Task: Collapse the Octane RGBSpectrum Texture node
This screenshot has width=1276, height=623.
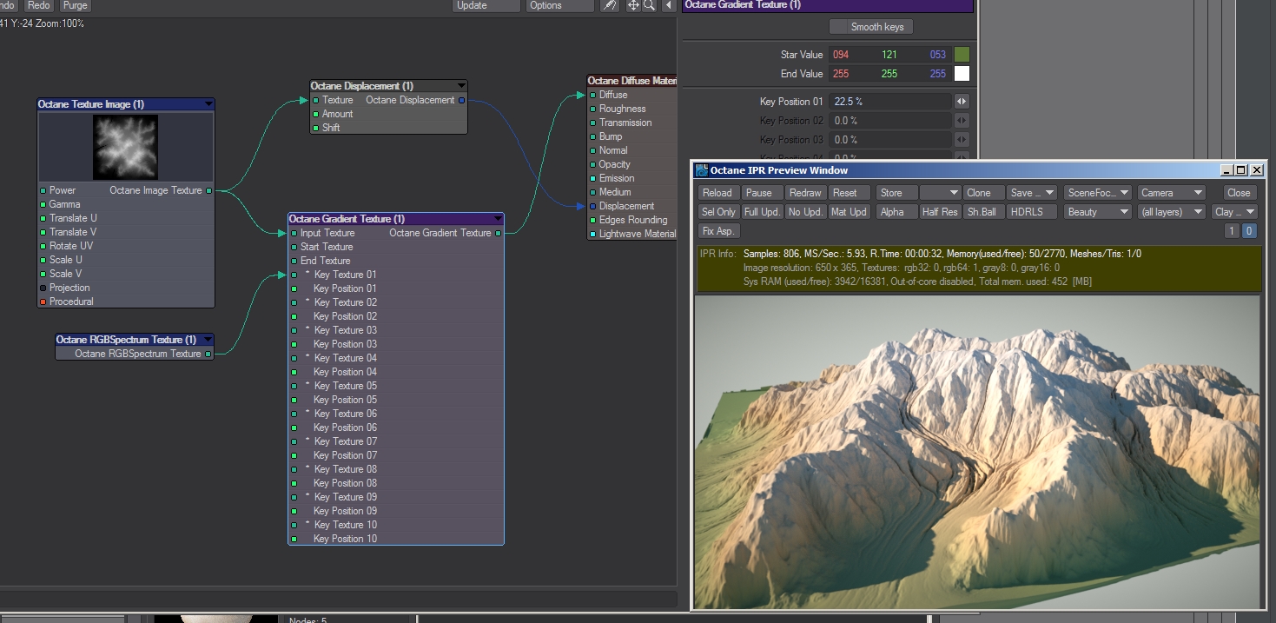Action: click(x=208, y=340)
